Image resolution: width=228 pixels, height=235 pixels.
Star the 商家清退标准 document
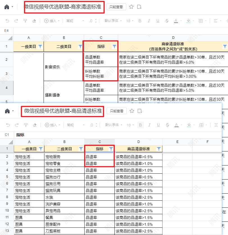pyautogui.click(x=131, y=7)
